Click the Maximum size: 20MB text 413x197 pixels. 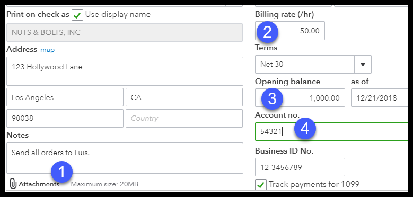104,184
